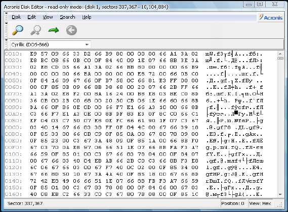The width and height of the screenshot is (288, 212).
Task: Click the E9 byte at offset 0010
Action: coord(33,54)
